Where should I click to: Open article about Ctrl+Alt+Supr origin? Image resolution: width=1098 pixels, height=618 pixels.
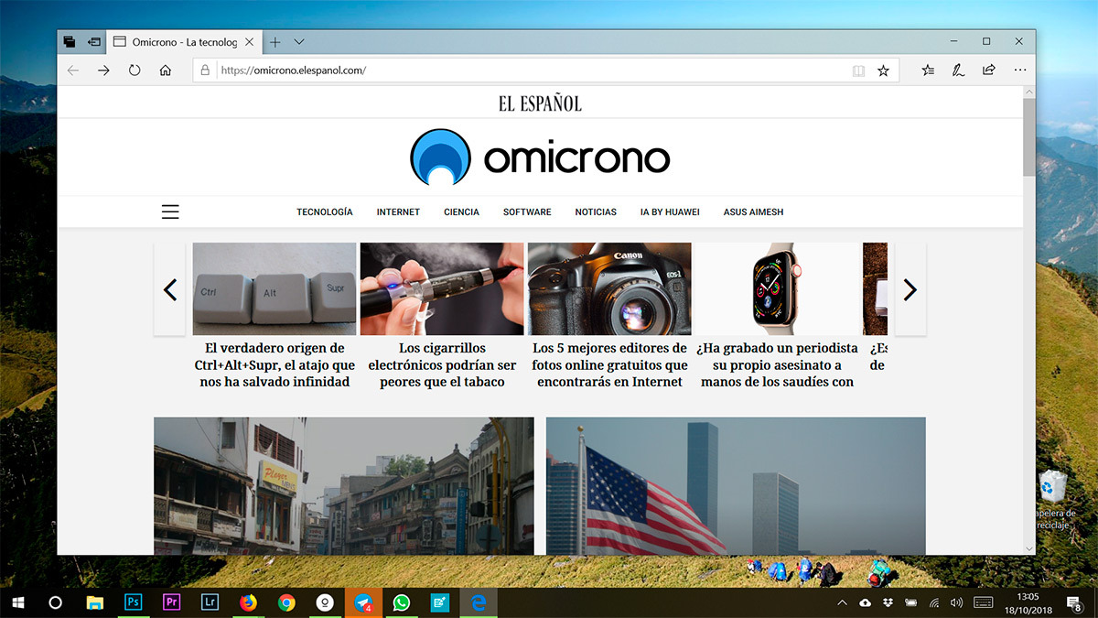point(274,364)
